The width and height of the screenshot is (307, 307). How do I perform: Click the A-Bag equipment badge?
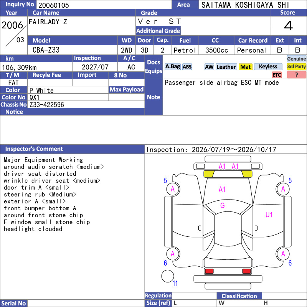pyautogui.click(x=172, y=67)
